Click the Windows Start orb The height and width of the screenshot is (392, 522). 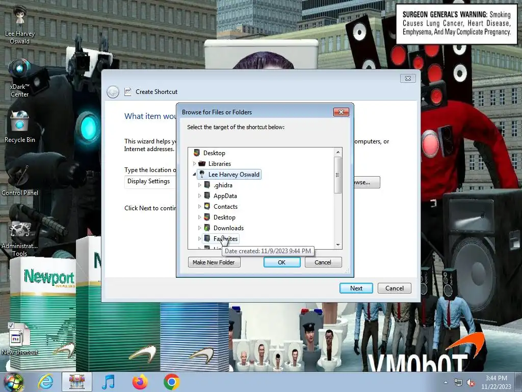pyautogui.click(x=13, y=382)
